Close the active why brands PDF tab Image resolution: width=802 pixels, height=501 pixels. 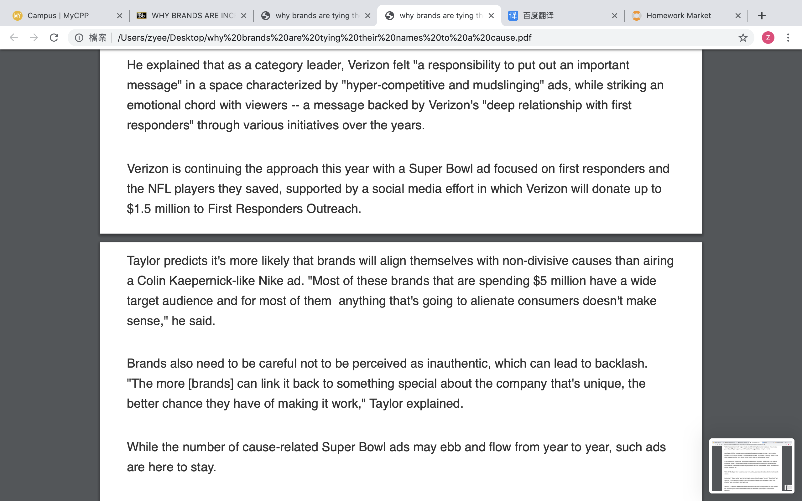click(491, 16)
